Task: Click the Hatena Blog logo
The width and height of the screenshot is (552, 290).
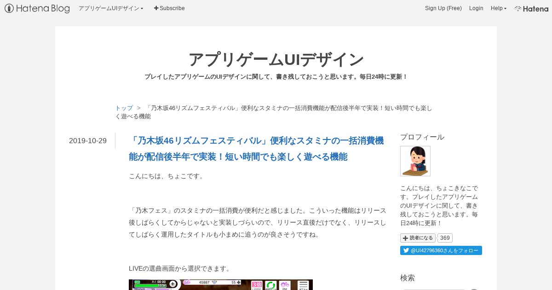Action: pyautogui.click(x=37, y=8)
